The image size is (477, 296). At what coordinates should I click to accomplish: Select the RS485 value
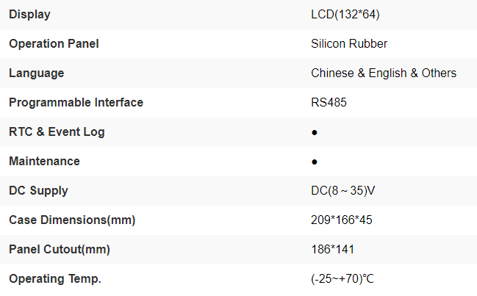pos(329,103)
